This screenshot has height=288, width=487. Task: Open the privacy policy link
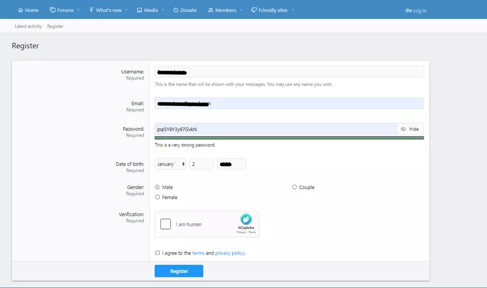tap(230, 253)
